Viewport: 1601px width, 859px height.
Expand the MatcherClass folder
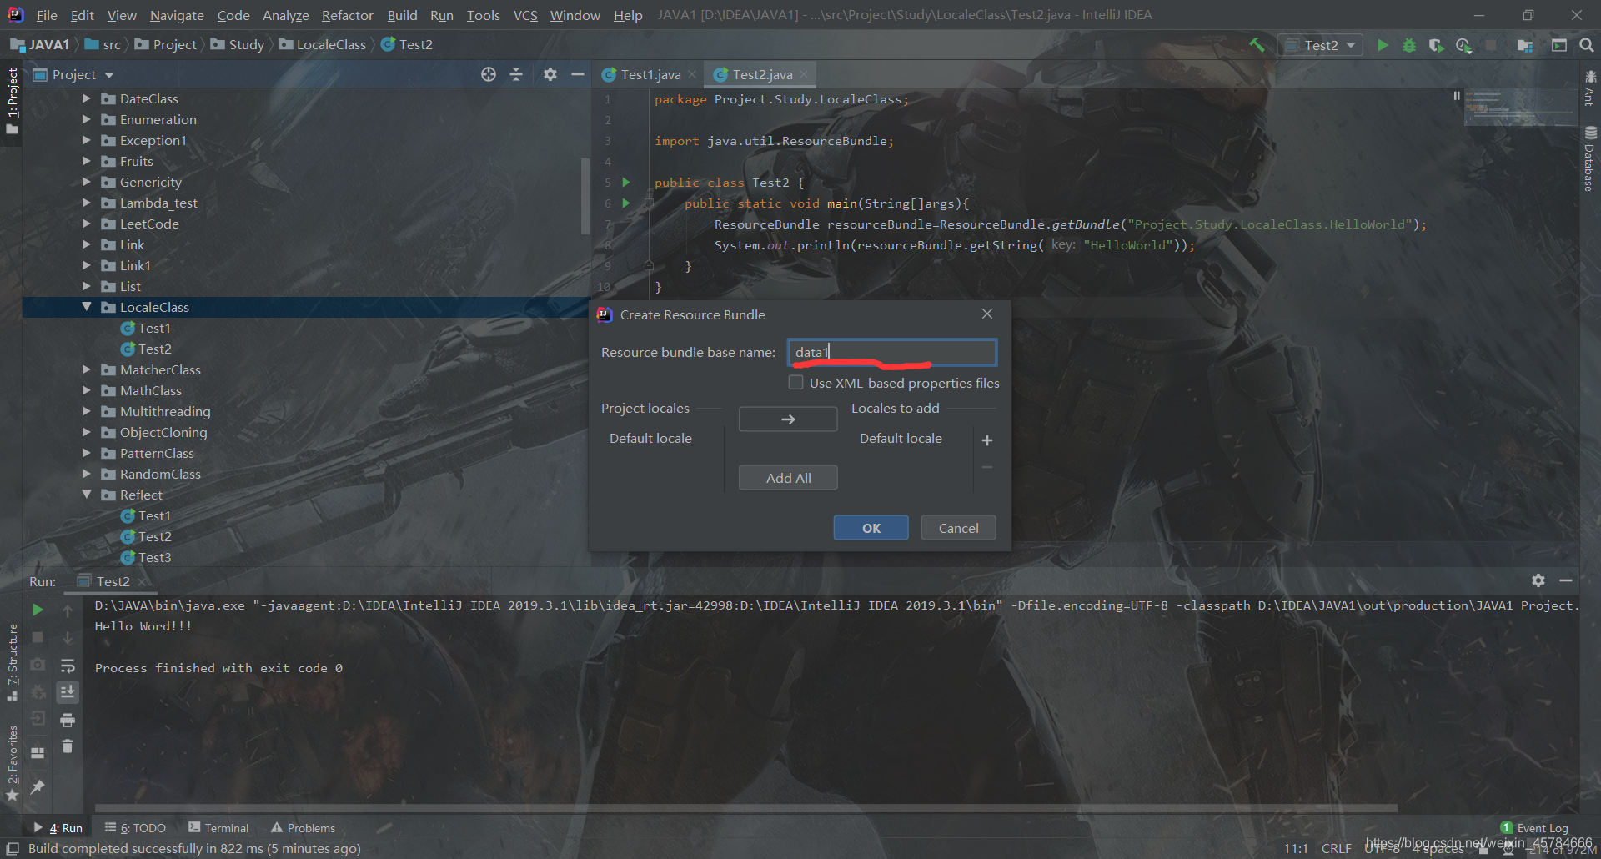pyautogui.click(x=87, y=369)
